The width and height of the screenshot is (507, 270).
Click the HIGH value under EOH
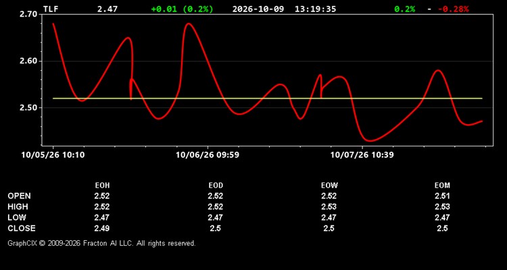pyautogui.click(x=102, y=207)
